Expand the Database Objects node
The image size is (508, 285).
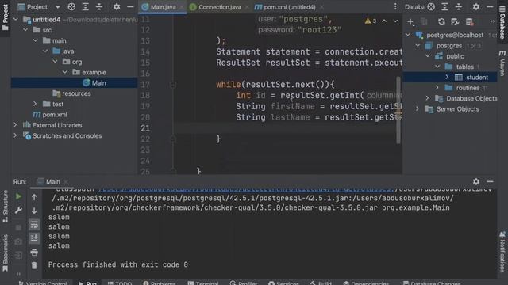427,98
